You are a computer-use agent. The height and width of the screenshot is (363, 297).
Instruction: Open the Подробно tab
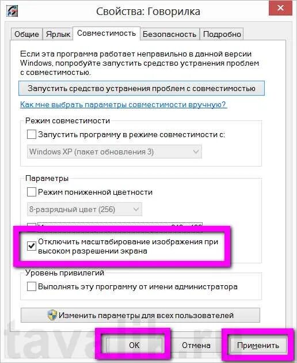(x=222, y=34)
